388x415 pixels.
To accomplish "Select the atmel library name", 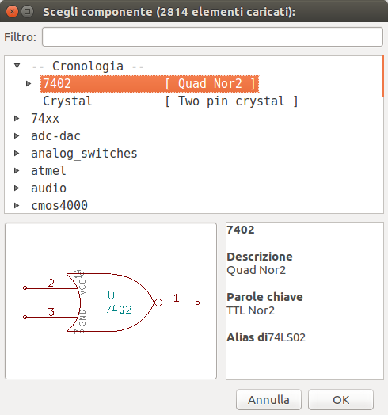I will pos(48,171).
